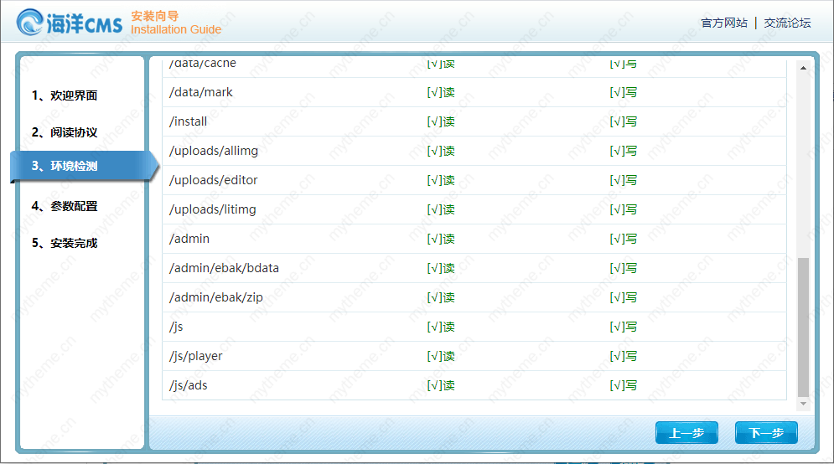The height and width of the screenshot is (464, 834).
Task: Click the /uploads/editor path text
Action: 213,180
